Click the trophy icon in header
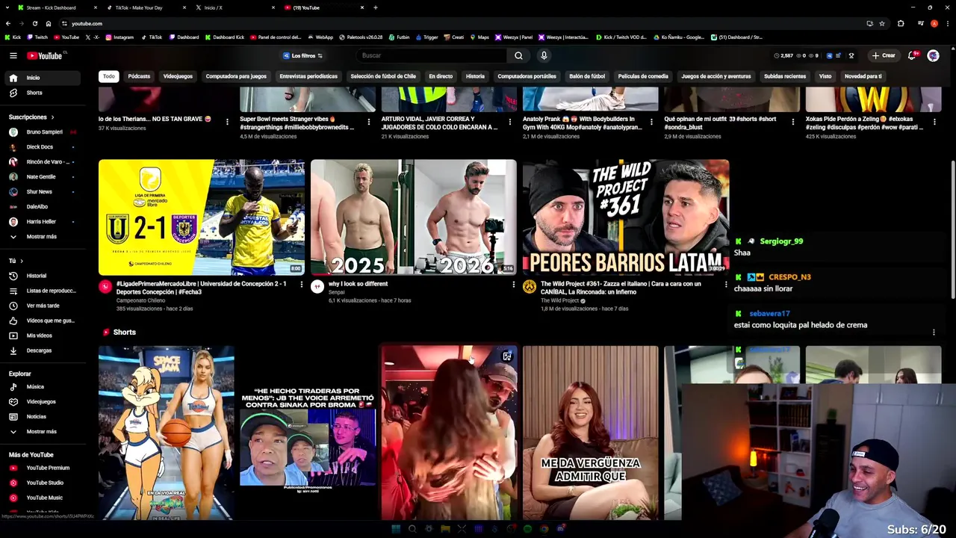 pyautogui.click(x=851, y=55)
